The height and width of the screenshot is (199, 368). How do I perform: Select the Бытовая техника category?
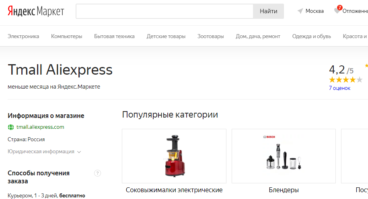tap(114, 37)
